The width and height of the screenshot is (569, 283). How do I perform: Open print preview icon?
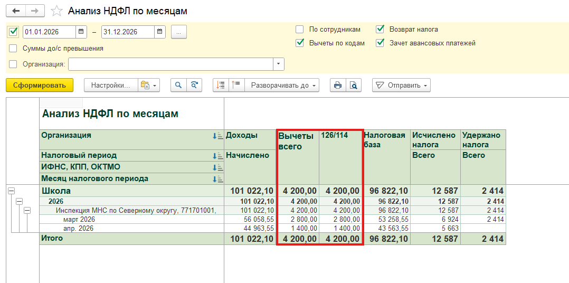(x=354, y=85)
